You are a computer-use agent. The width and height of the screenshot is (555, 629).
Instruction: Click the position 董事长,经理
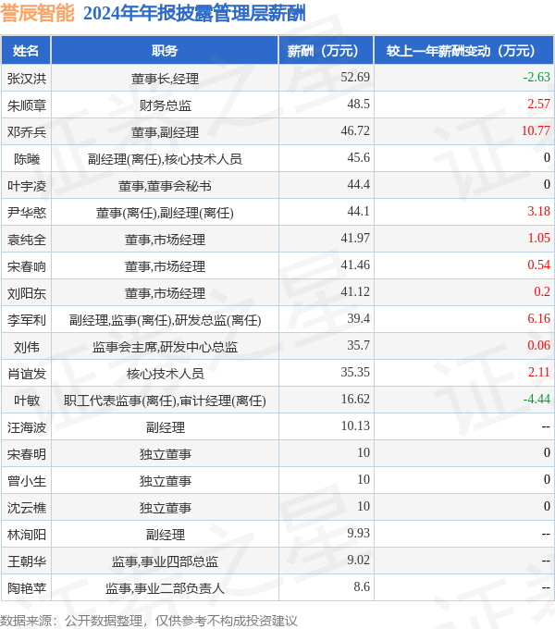point(165,79)
